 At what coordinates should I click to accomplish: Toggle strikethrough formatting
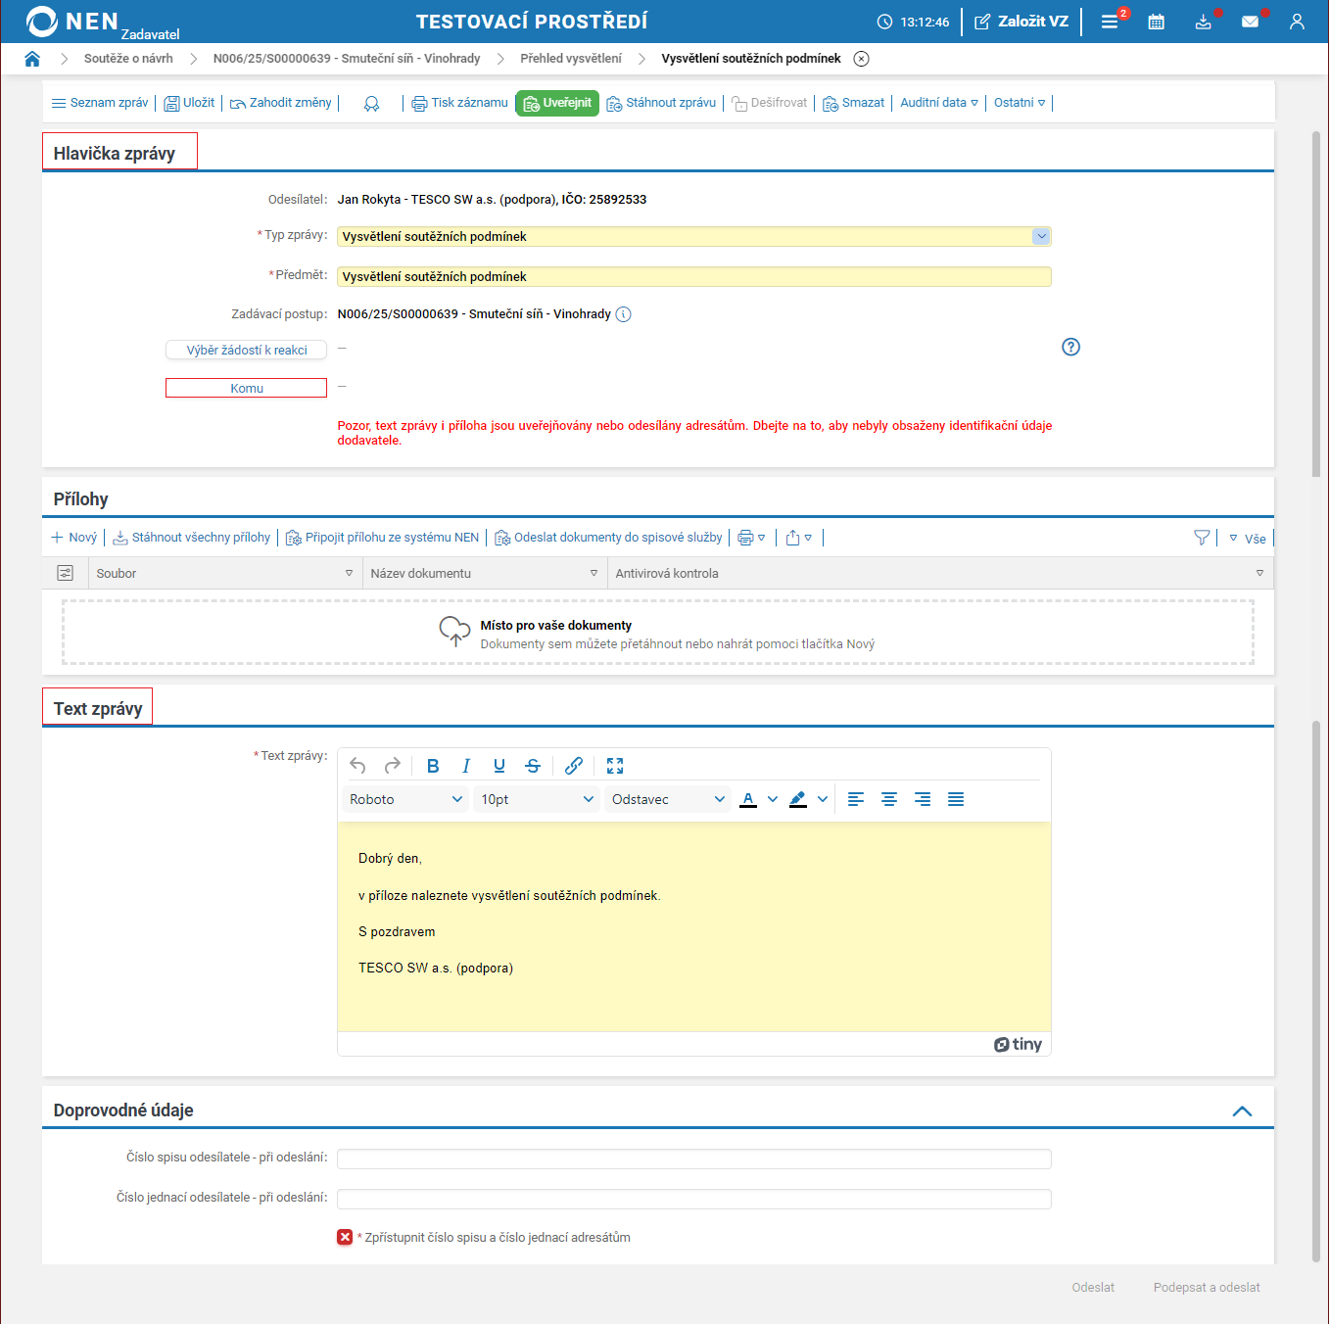coord(533,766)
